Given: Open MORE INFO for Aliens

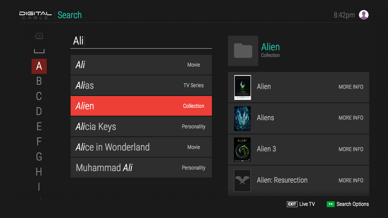Looking at the screenshot, I should (351, 118).
